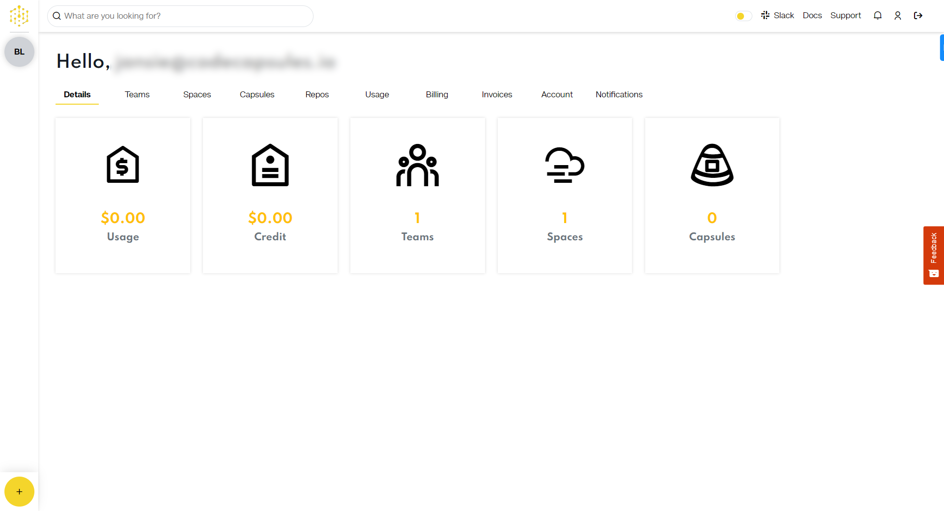Screen dimensions: 944x511
Task: Click the profile person icon
Action: pos(898,15)
